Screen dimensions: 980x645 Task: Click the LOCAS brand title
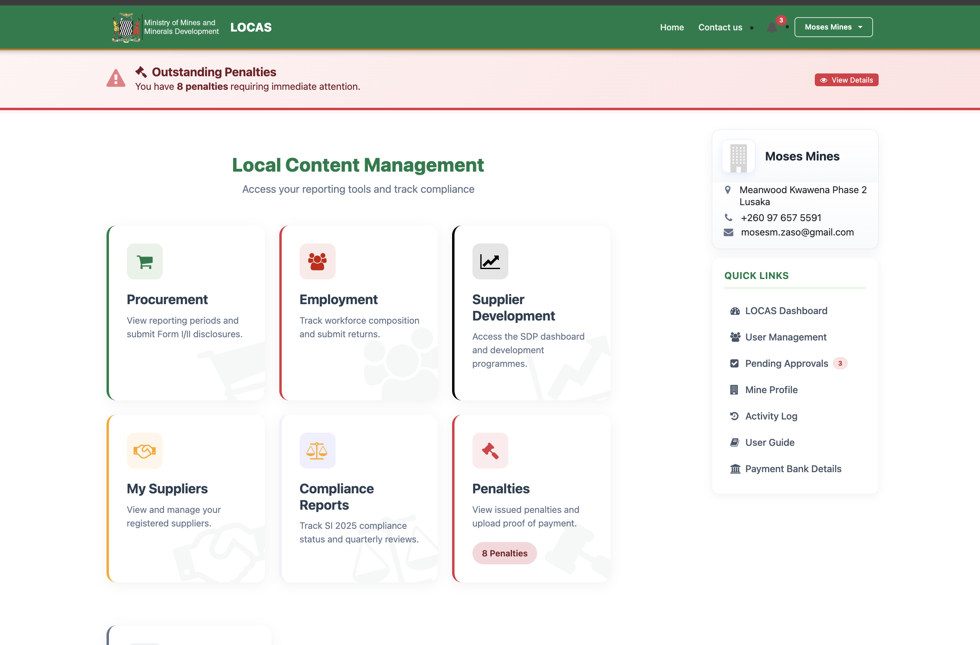point(251,27)
